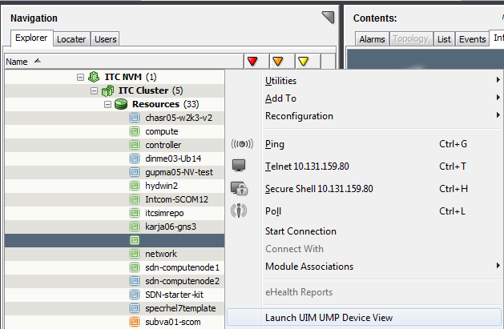Screen dimensions: 504x329
Task: Click the Secure Shell lock icon
Action: 239,188
